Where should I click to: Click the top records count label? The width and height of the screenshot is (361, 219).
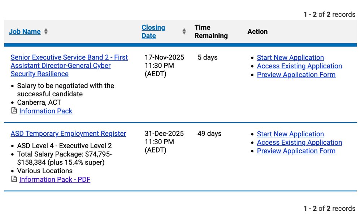point(329,14)
